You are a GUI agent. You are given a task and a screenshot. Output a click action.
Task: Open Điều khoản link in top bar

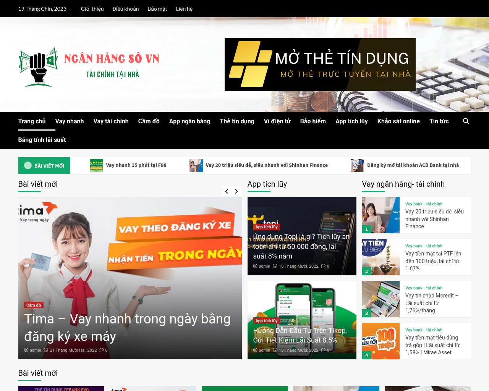(x=126, y=9)
